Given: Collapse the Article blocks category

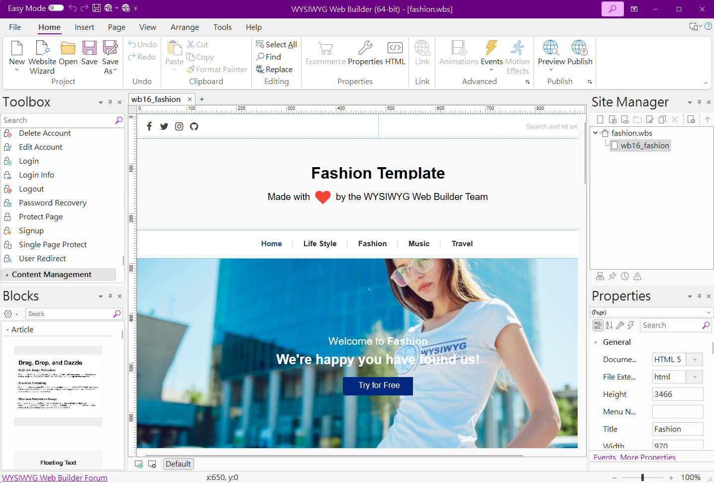Looking at the screenshot, I should click(7, 330).
